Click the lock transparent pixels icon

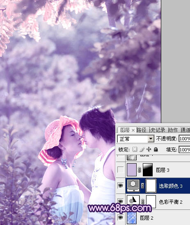[135, 149]
